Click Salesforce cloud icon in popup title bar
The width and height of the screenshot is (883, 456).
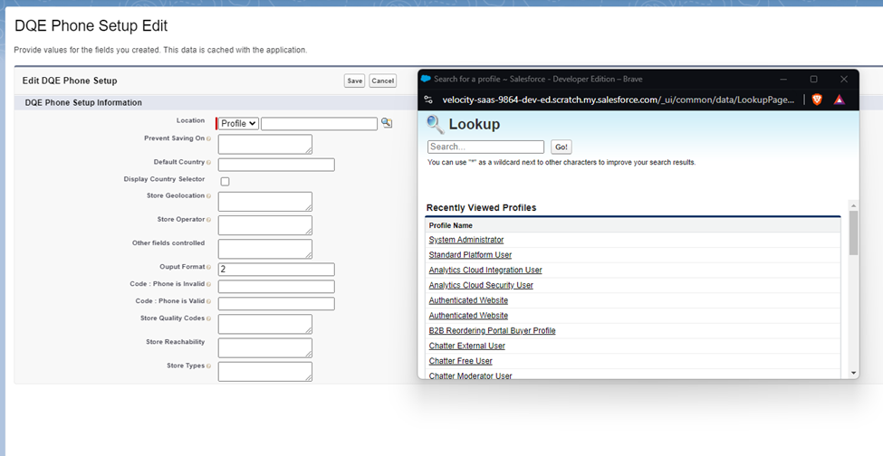coord(426,79)
